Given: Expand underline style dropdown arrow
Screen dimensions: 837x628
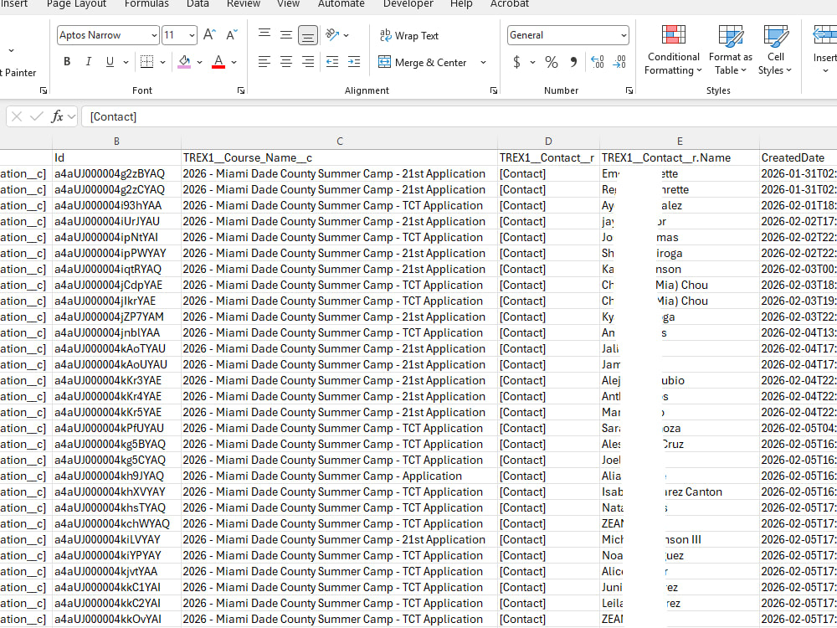Looking at the screenshot, I should click(126, 63).
